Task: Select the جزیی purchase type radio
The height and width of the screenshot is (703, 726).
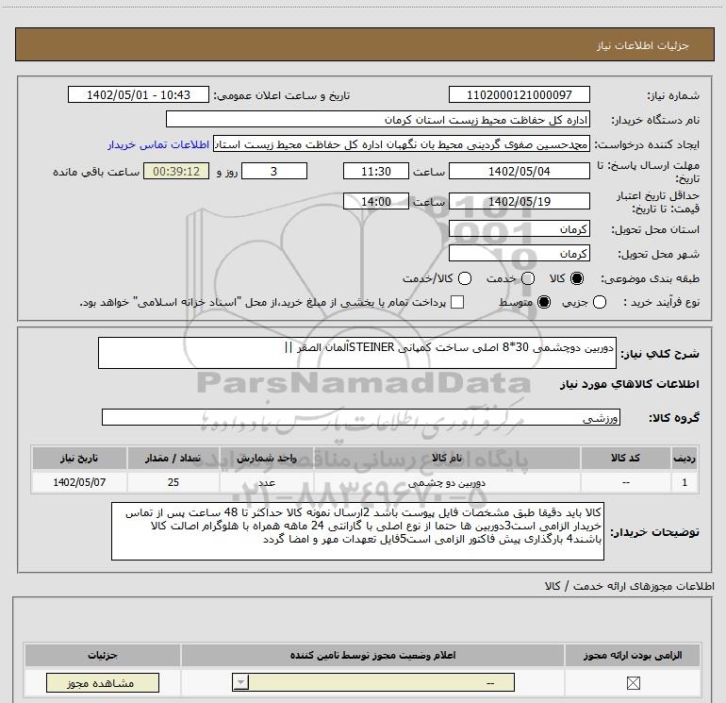Action: pyautogui.click(x=600, y=302)
